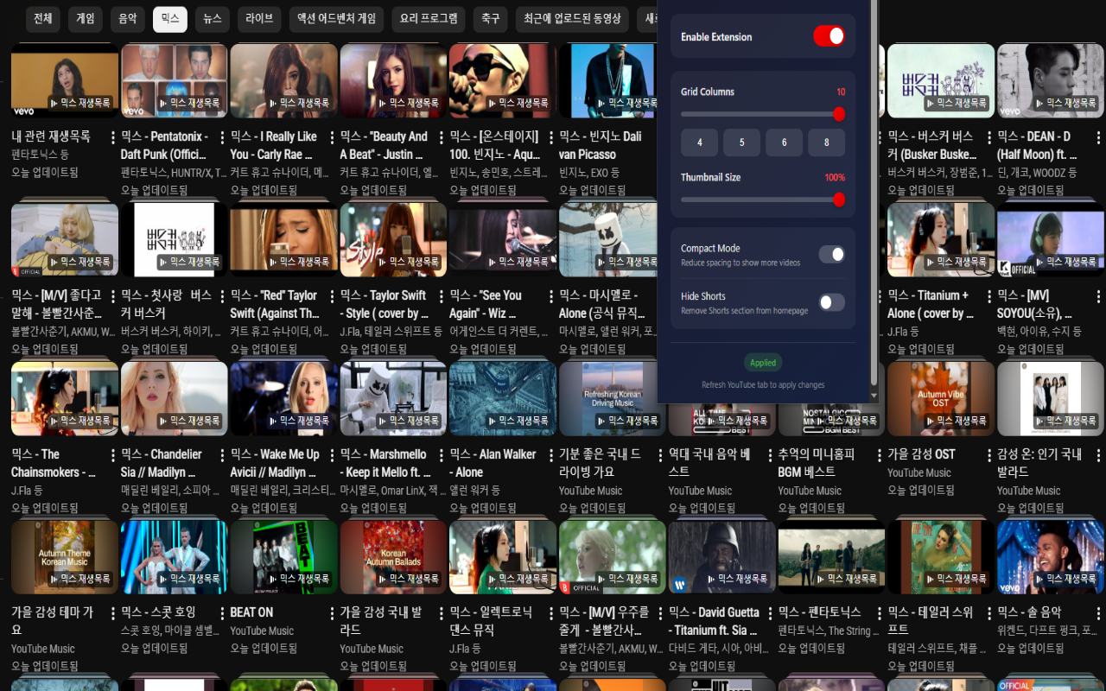
Task: Open the 버스커 버스커 (Busker Busker) mix title
Action: (931, 145)
